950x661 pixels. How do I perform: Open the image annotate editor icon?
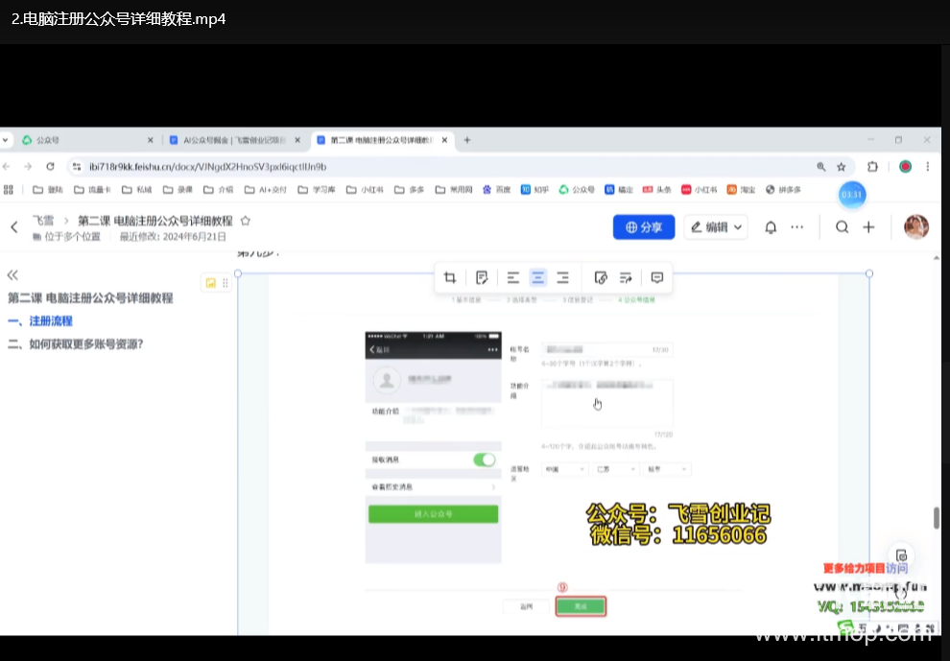pyautogui.click(x=482, y=277)
